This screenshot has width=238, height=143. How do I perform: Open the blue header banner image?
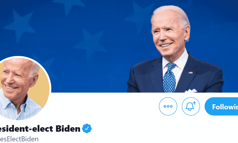(119, 46)
